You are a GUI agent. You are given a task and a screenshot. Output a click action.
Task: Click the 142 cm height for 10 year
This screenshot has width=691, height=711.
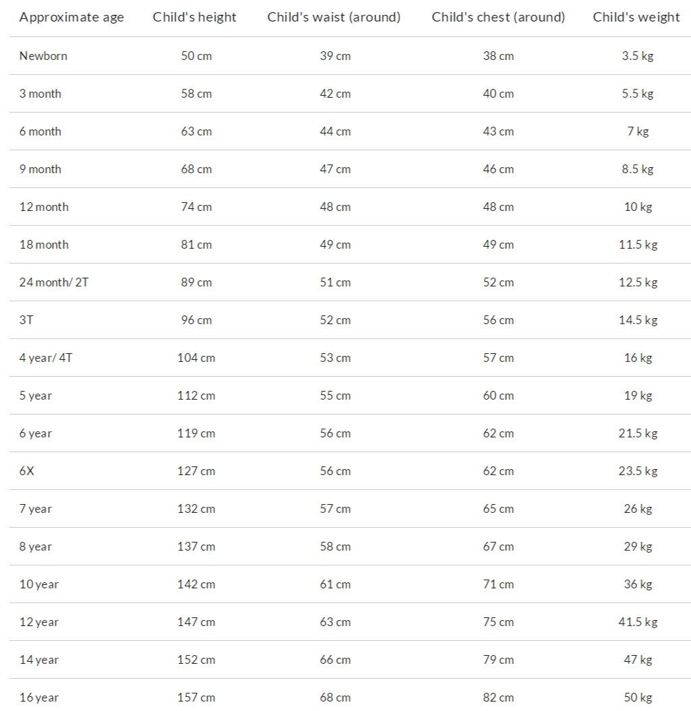(x=196, y=584)
